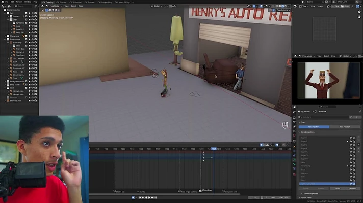Select the Tow Truck object in outliner
Screen dimensions: 363x203
20,55
